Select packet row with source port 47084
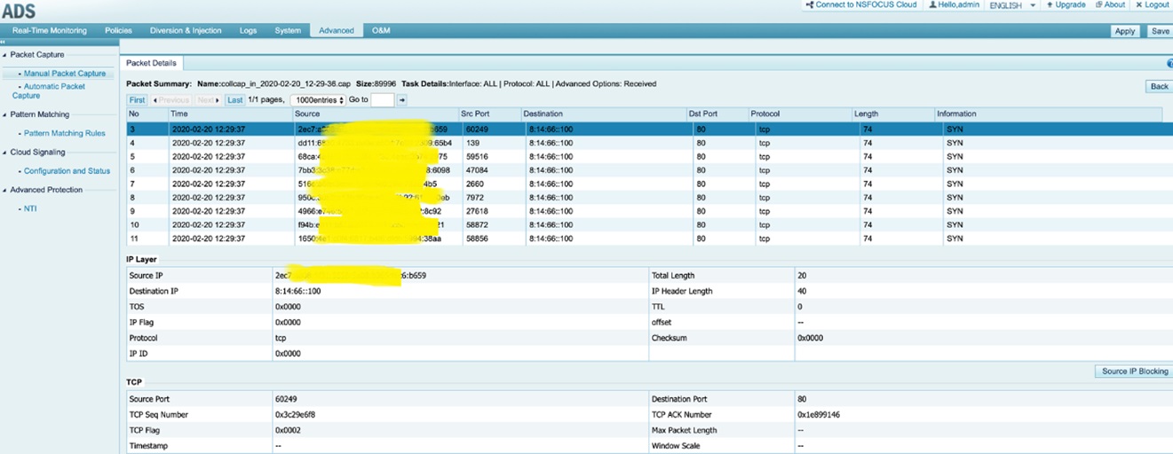Screen dimensions: 1173x454 click(x=650, y=170)
